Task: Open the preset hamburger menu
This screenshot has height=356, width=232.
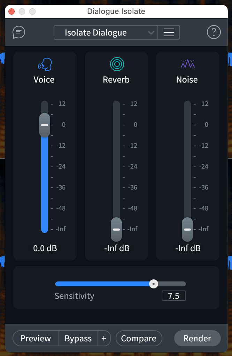Action: point(169,33)
